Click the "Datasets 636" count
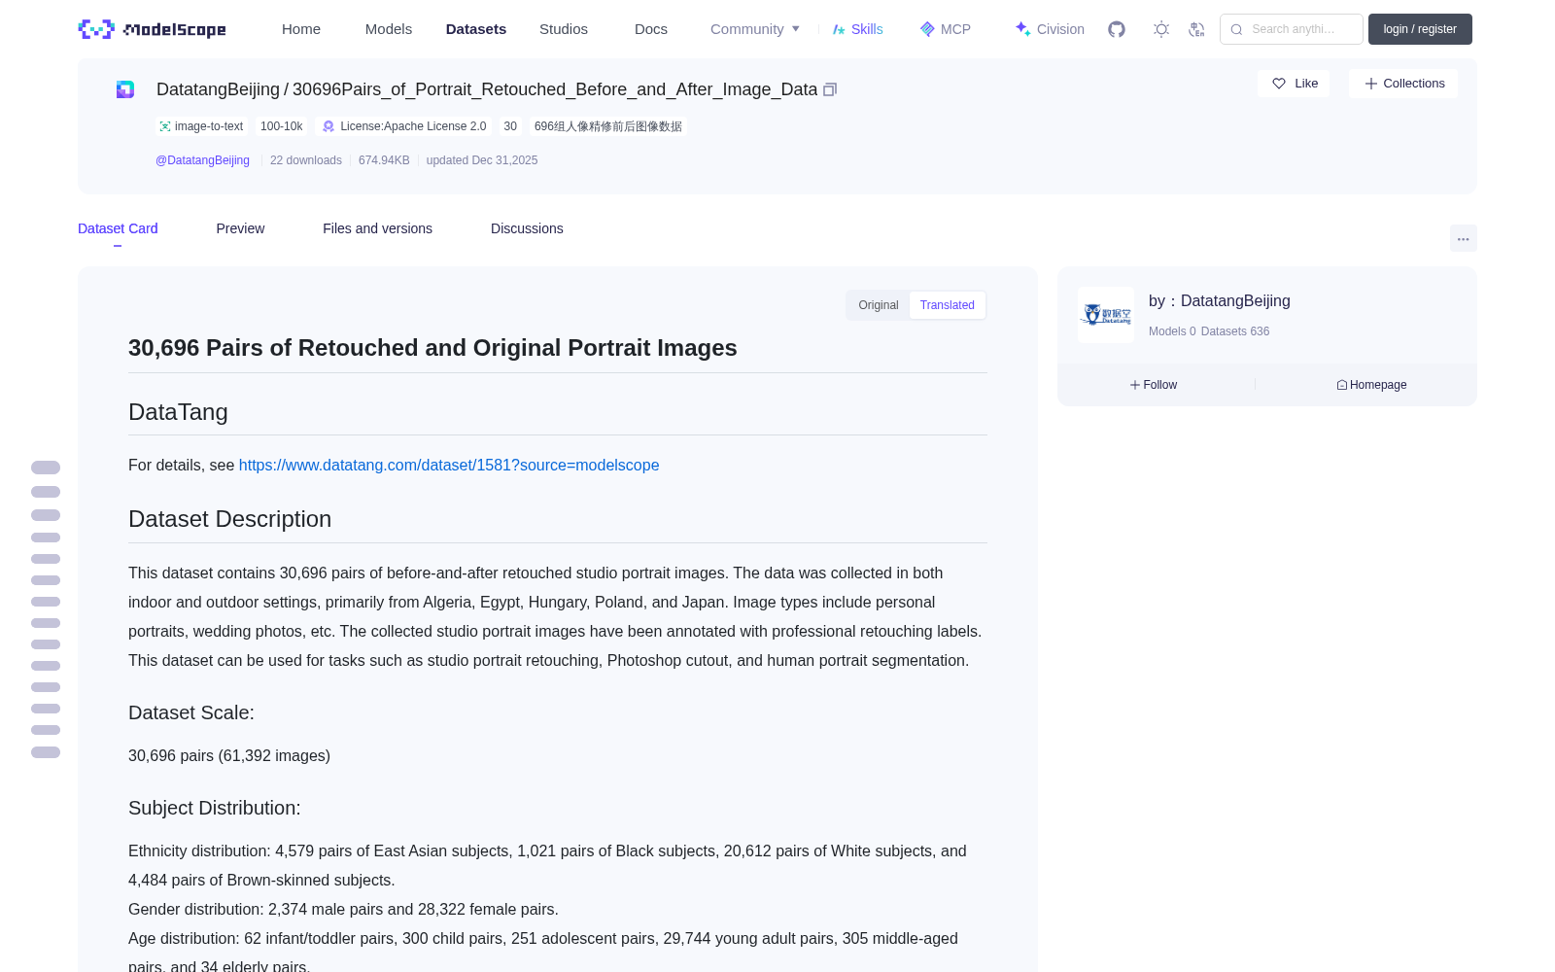1555x972 pixels. (1235, 331)
